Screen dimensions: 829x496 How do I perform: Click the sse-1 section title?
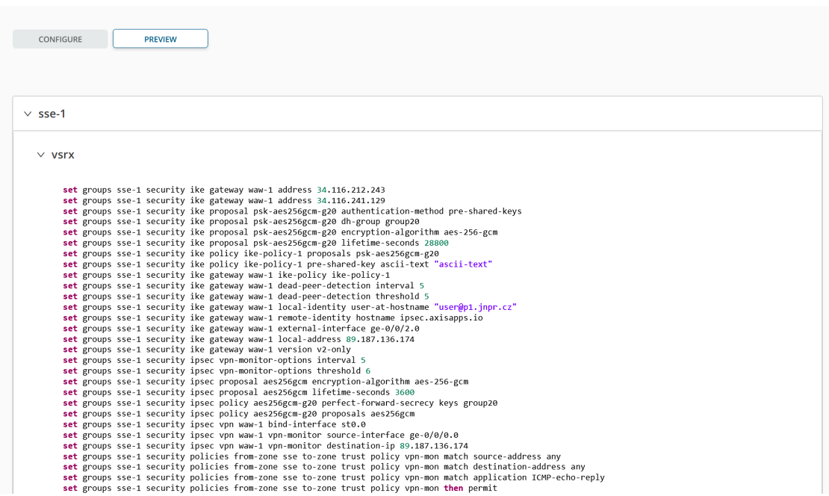pyautogui.click(x=52, y=114)
